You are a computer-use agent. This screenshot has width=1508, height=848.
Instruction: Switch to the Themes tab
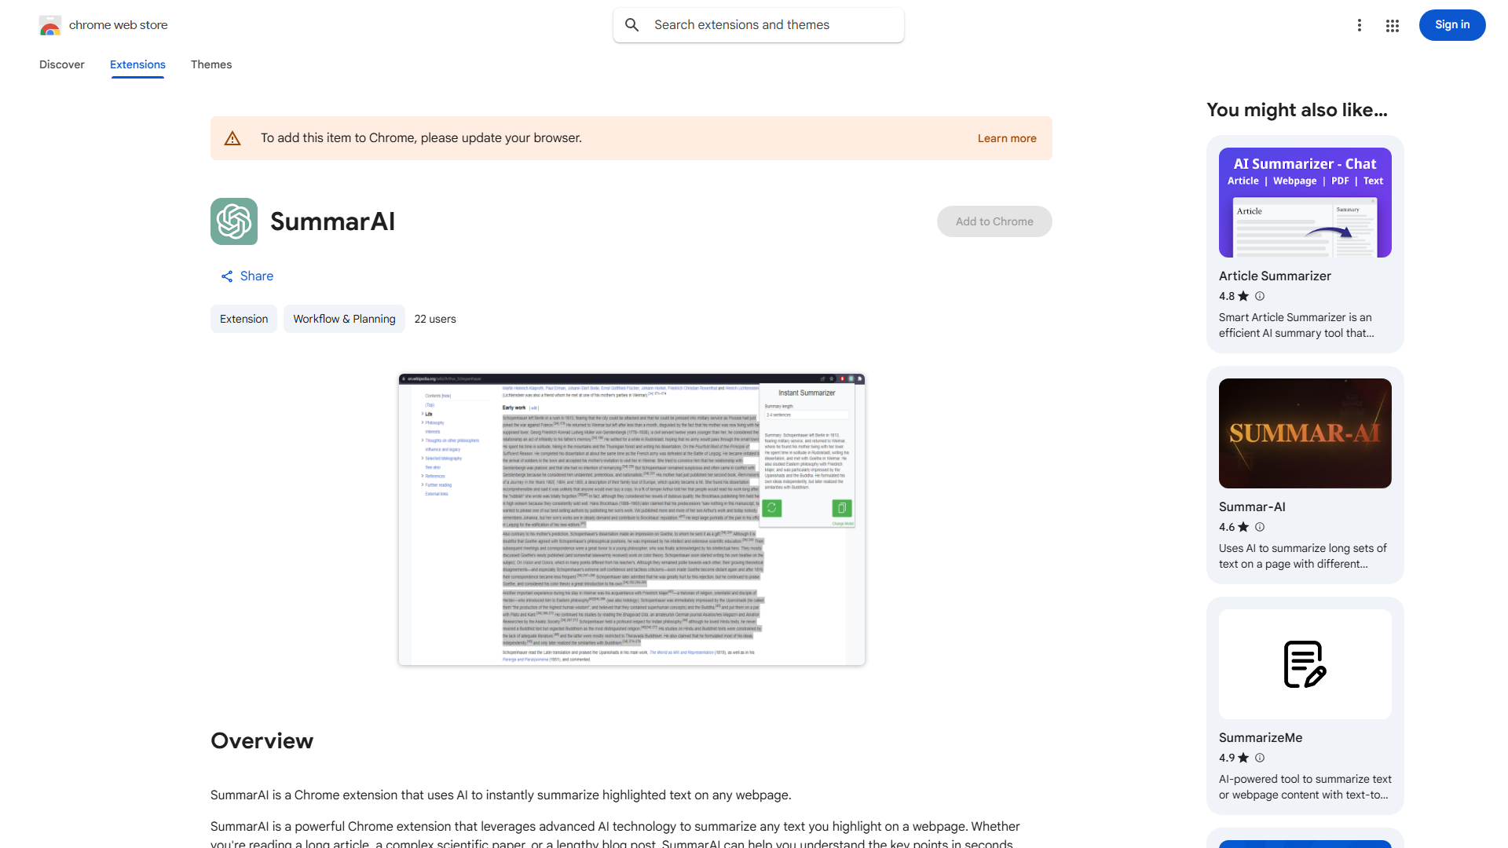pos(211,64)
